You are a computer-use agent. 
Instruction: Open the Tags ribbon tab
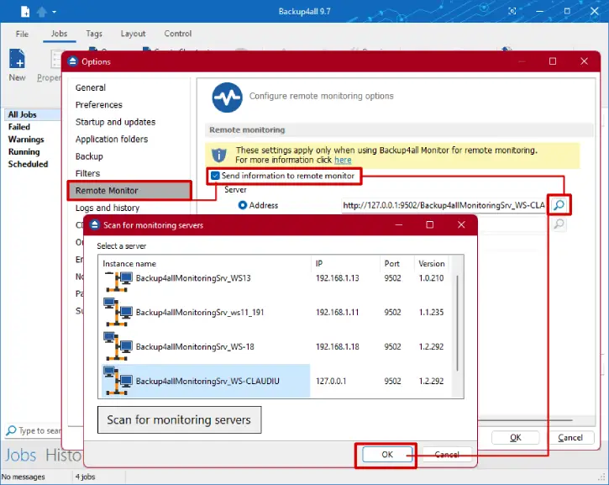coord(94,34)
